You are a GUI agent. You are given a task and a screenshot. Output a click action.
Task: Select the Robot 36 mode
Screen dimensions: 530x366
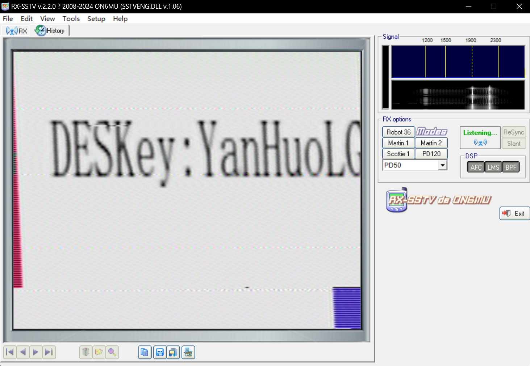click(398, 132)
